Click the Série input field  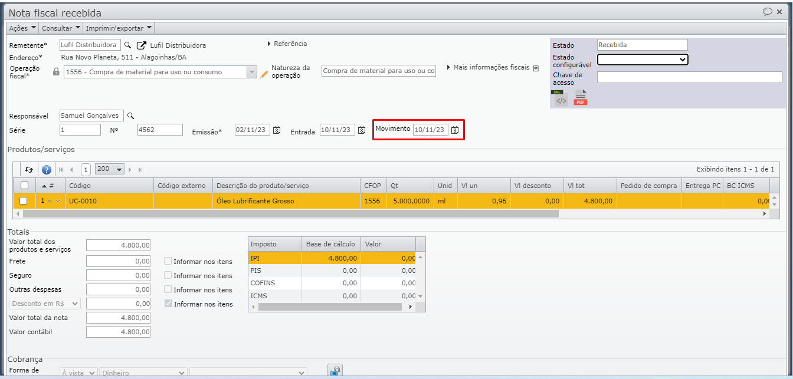(80, 130)
